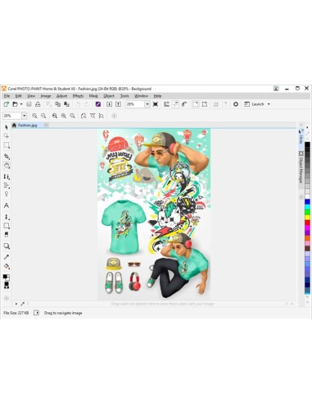Viewport: 312px width, 404px height.
Task: Click the Launch button
Action: [x=254, y=104]
